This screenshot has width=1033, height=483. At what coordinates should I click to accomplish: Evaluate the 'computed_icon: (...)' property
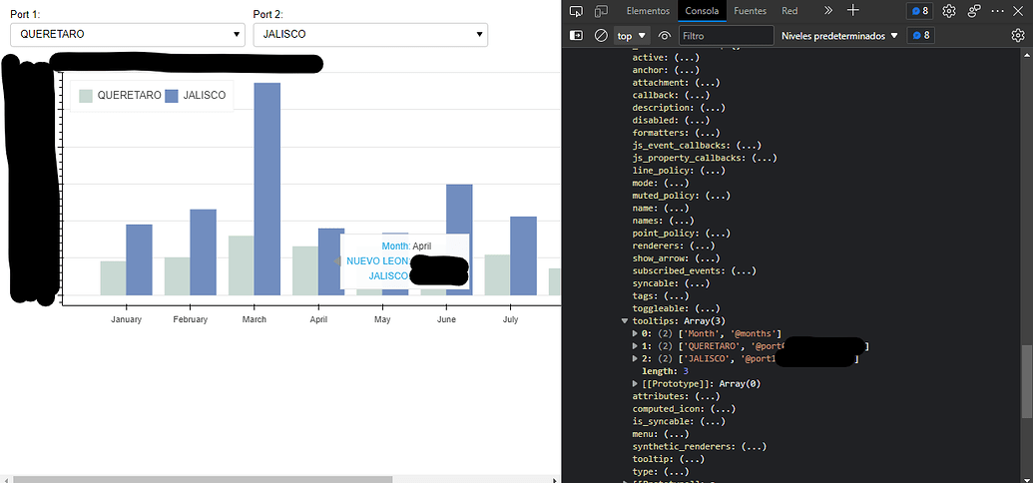click(x=684, y=408)
